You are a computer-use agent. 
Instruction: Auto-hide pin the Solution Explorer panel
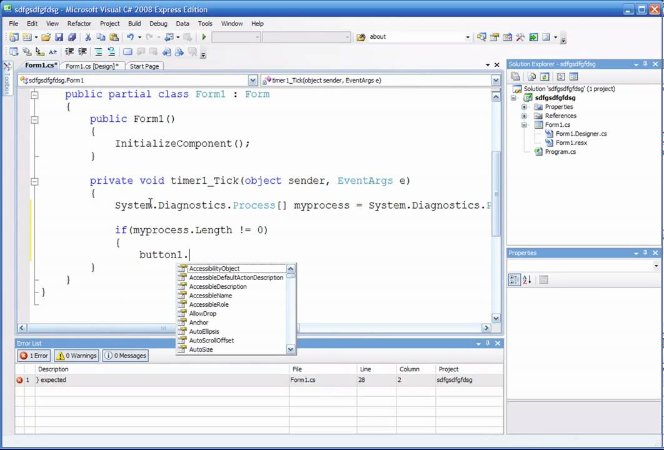click(x=645, y=64)
